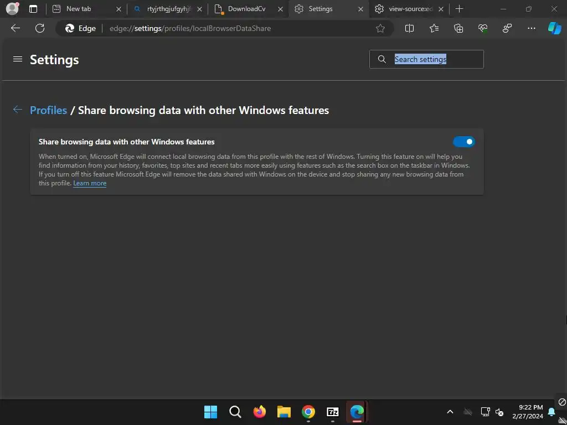Open the notification bell in system tray

pyautogui.click(x=551, y=412)
